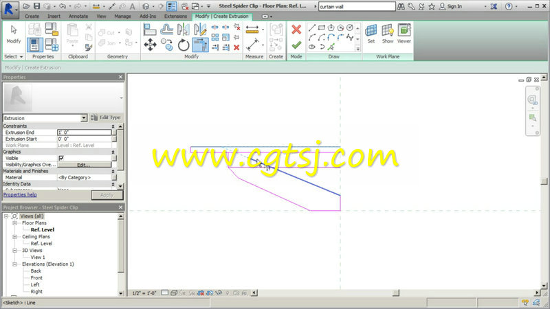Open the Extensions ribbon tab

pos(175,16)
